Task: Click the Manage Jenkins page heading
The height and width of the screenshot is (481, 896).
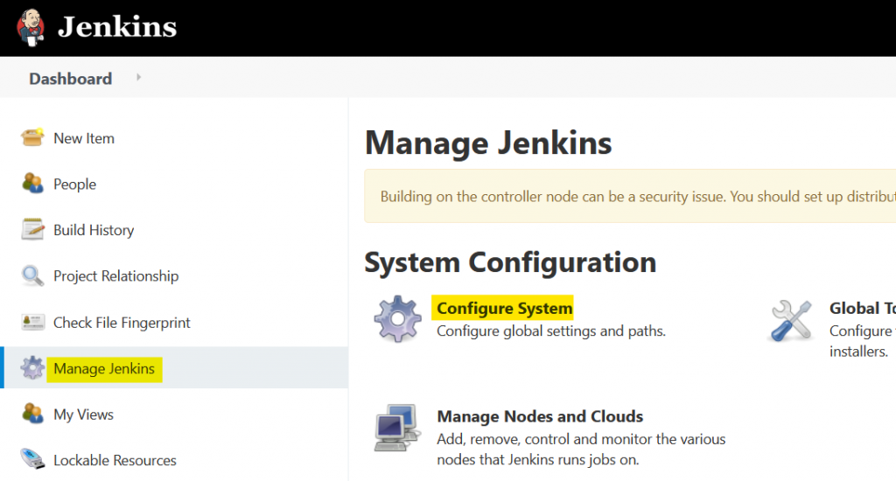Action: click(488, 143)
